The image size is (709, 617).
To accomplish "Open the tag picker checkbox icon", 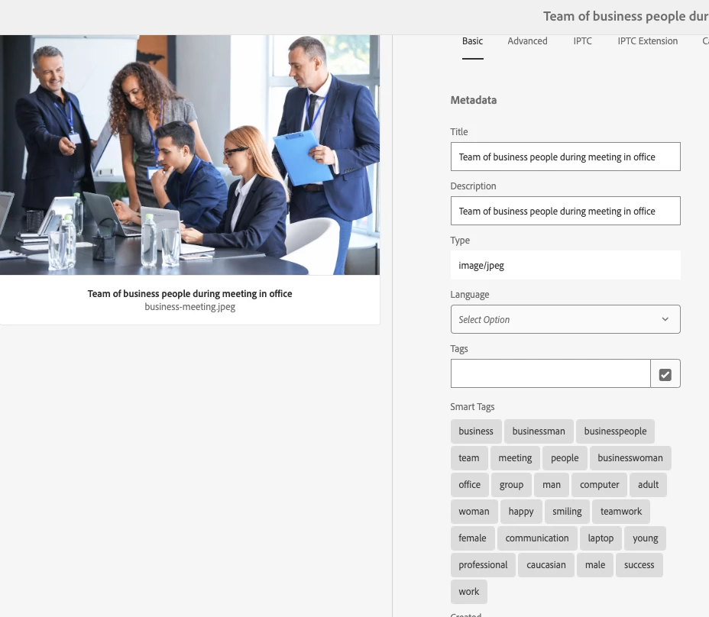I will coord(665,374).
